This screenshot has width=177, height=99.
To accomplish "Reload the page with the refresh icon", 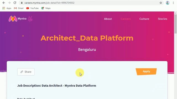I will click(15, 3).
